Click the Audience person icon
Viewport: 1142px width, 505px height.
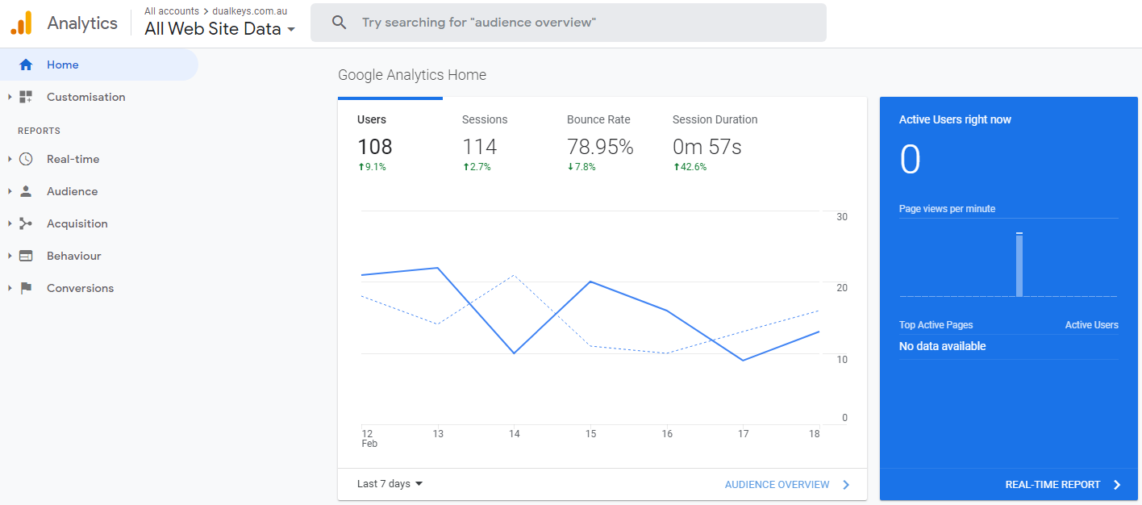(x=26, y=191)
